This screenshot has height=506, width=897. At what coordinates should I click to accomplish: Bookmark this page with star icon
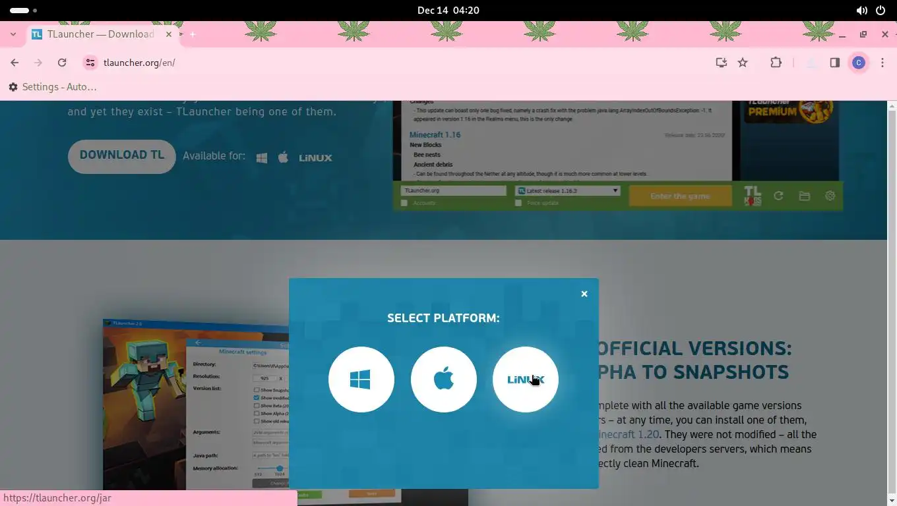743,63
